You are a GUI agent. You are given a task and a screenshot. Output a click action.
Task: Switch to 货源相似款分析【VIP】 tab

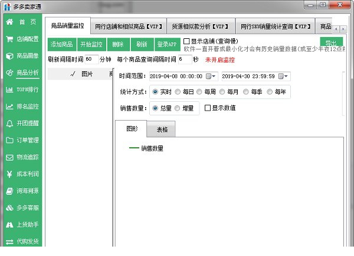(201, 26)
